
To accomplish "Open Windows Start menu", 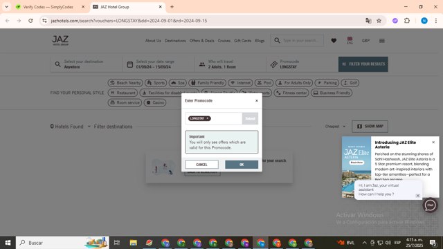I will click(x=8, y=243).
